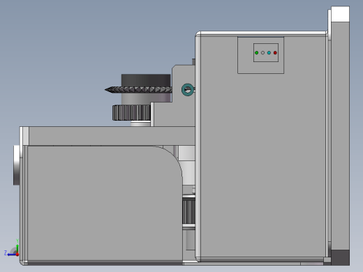Select the round knob on the housing's left side

(x=16, y=165)
